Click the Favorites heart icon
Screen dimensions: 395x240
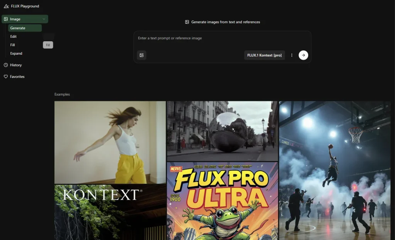tap(6, 77)
